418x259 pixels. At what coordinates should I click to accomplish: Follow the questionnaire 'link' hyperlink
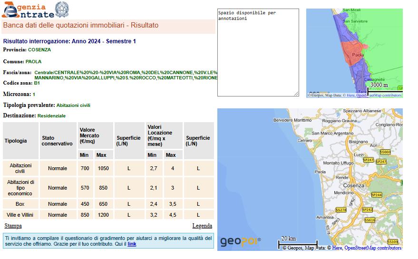pyautogui.click(x=132, y=244)
